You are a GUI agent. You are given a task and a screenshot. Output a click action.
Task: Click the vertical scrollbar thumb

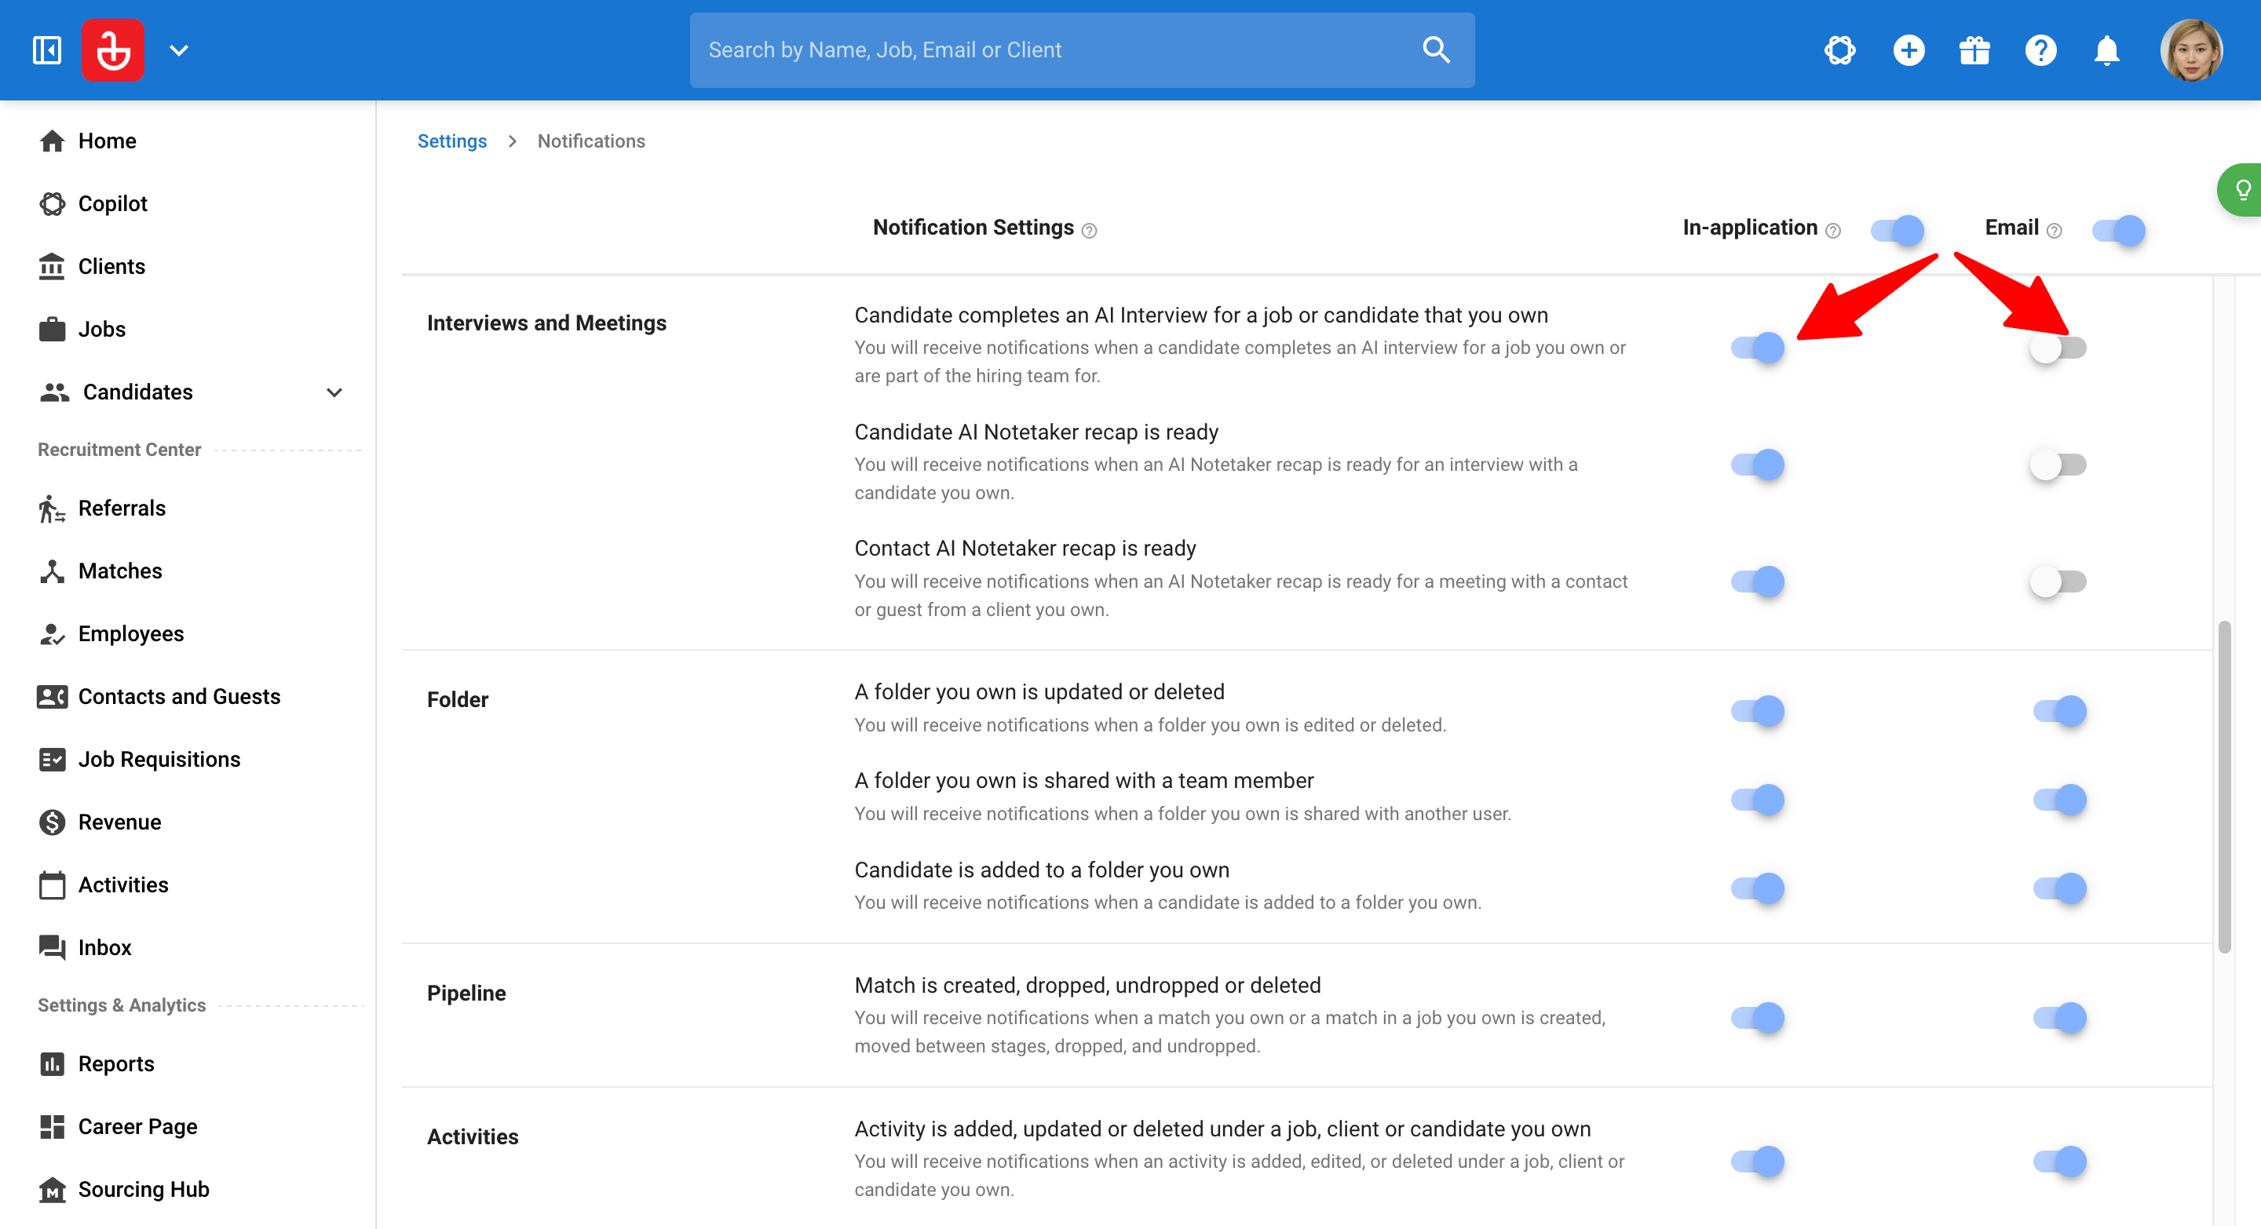coord(2223,787)
